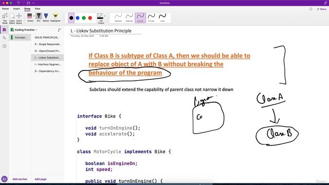Share this notebook
The width and height of the screenshot is (329, 185).
(322, 9)
